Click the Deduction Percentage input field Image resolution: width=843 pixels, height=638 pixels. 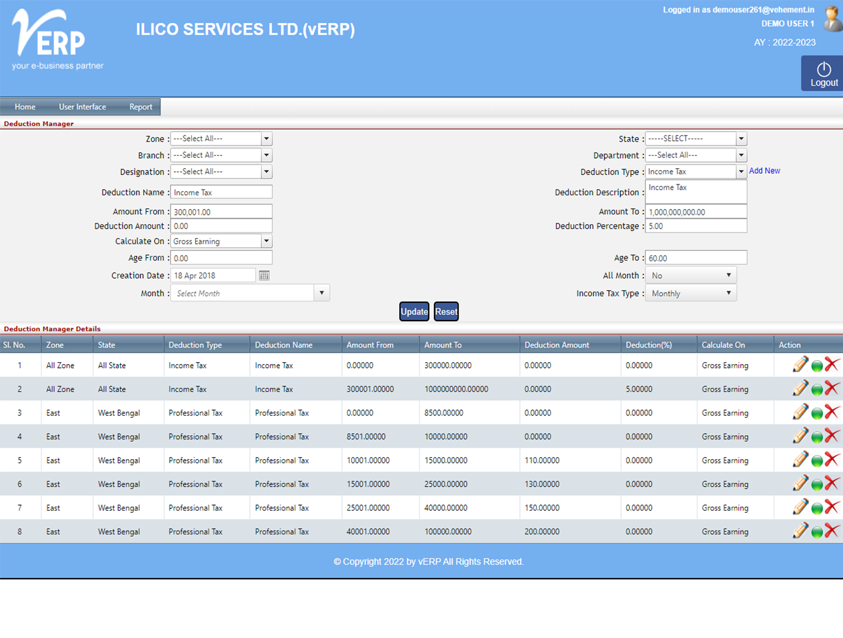pos(696,226)
